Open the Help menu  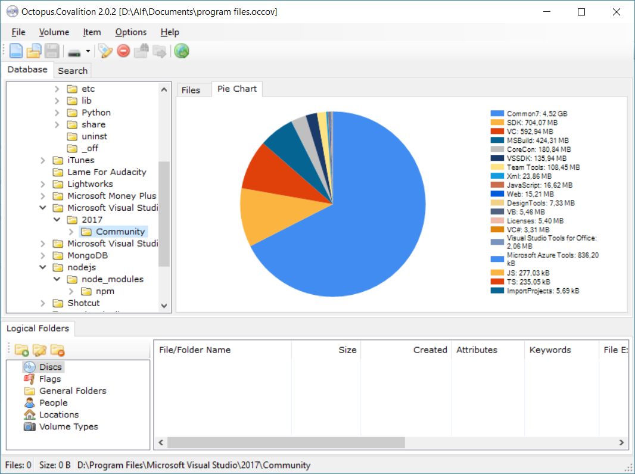[x=170, y=32]
